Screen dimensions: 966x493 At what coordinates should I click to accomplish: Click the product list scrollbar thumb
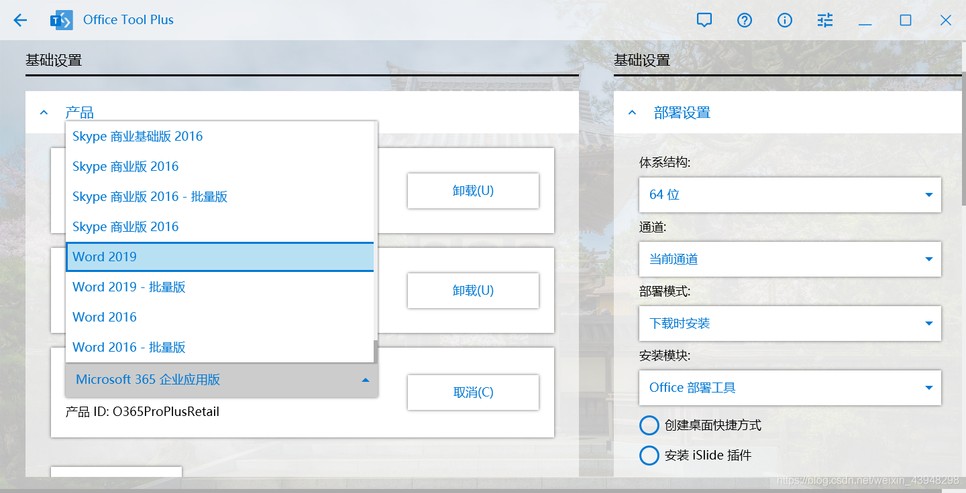(x=376, y=352)
